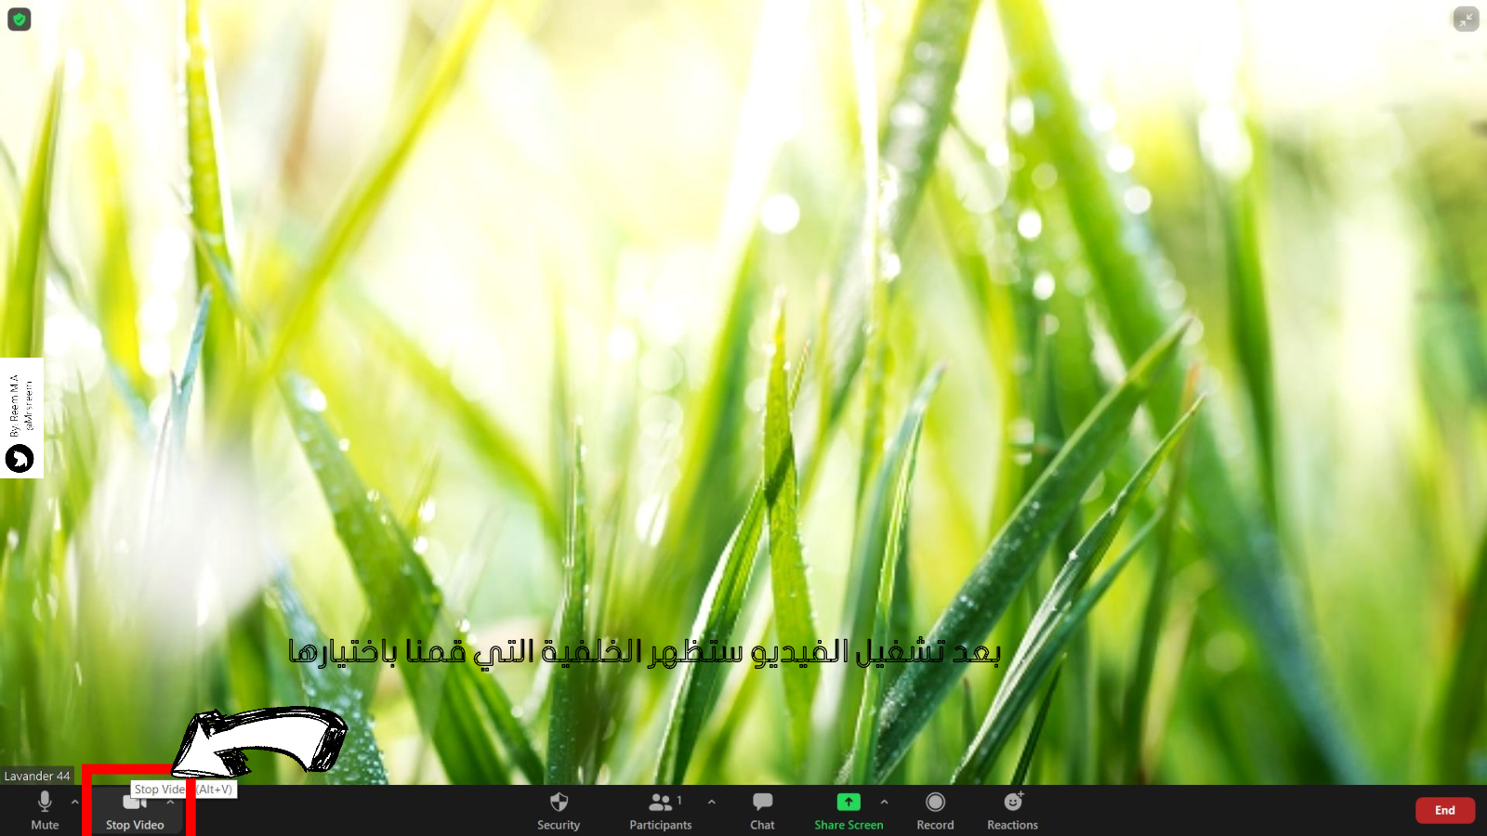Image resolution: width=1487 pixels, height=836 pixels.
Task: Open the Participants panel
Action: (660, 810)
